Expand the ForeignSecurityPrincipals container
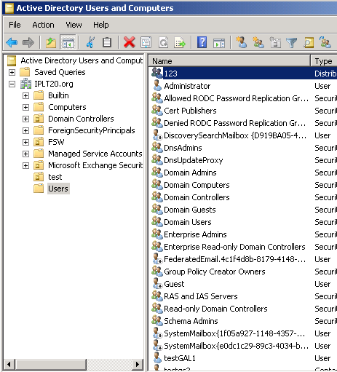The width and height of the screenshot is (337, 372). click(25, 130)
